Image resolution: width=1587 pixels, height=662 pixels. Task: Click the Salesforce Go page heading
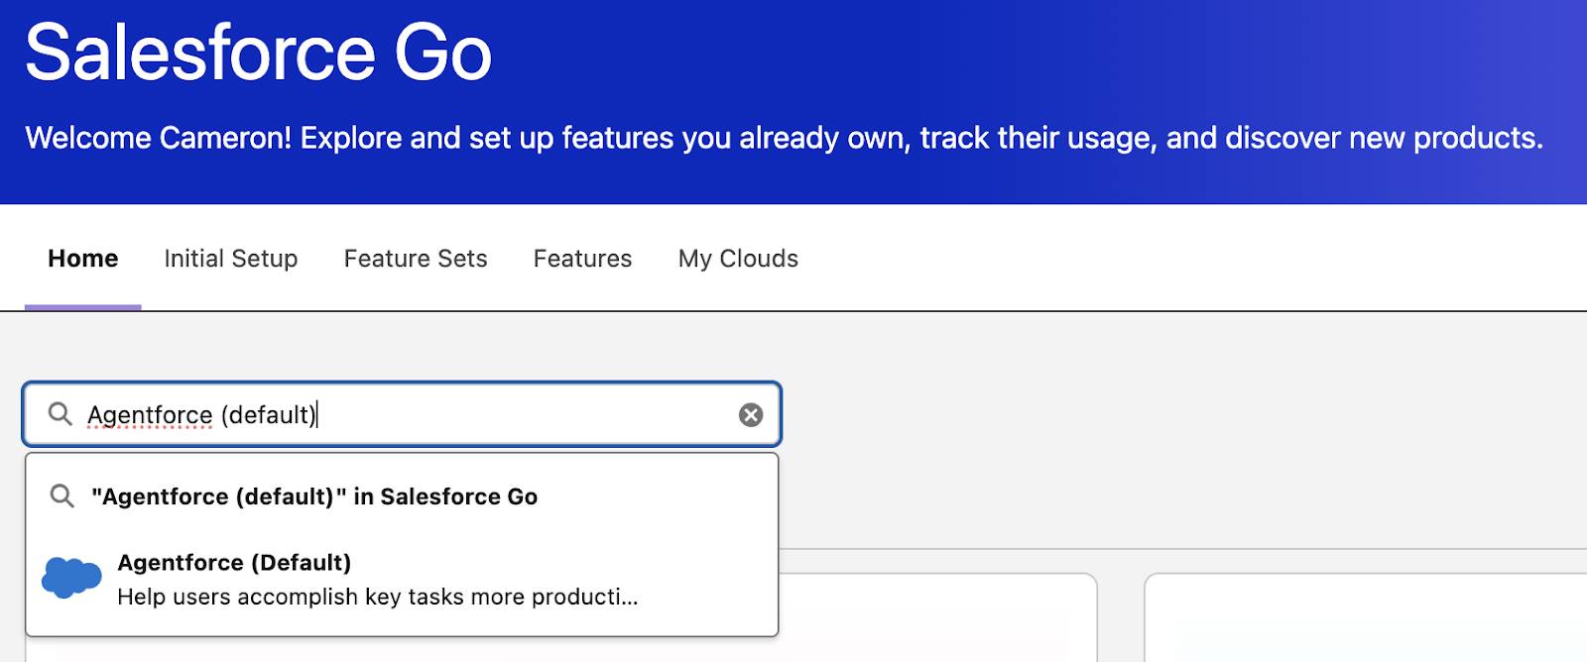258,54
